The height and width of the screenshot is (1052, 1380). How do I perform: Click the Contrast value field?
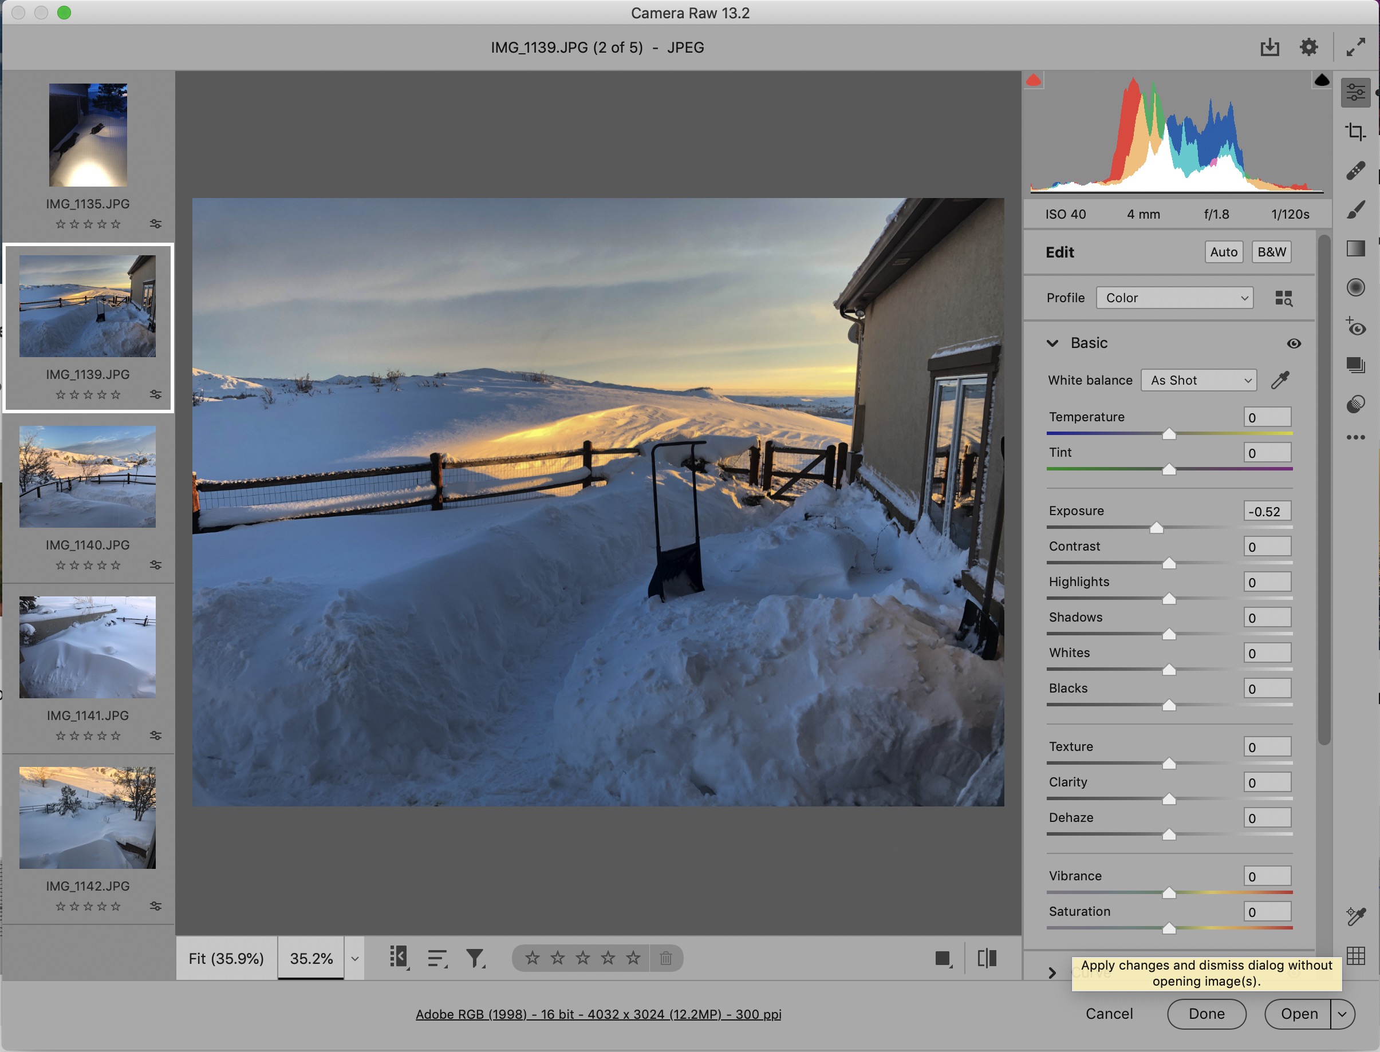pyautogui.click(x=1267, y=547)
